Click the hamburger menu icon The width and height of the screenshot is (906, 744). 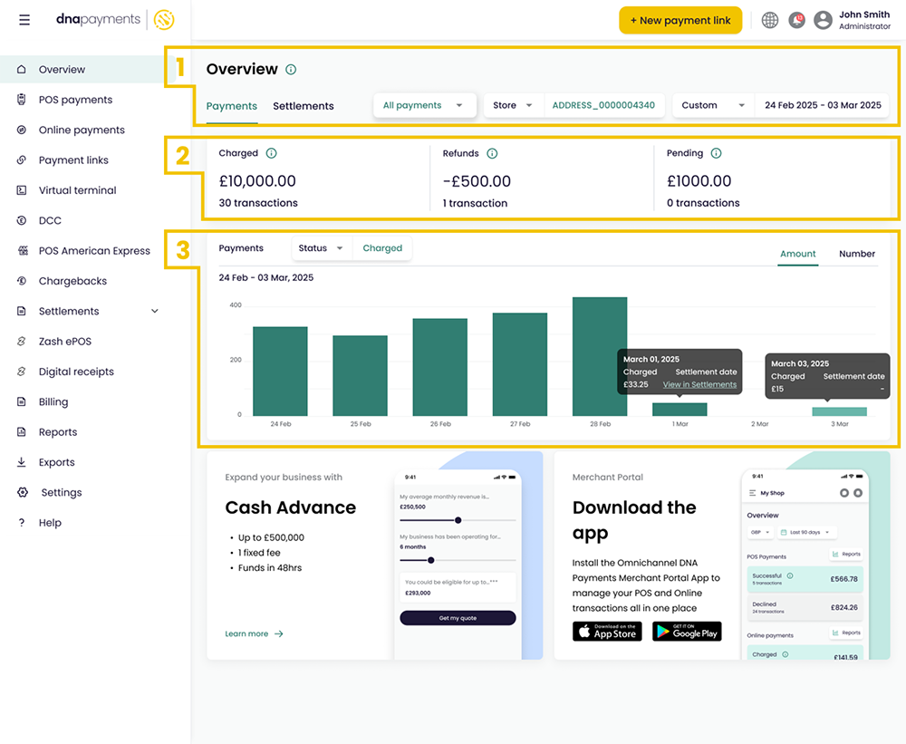[24, 20]
